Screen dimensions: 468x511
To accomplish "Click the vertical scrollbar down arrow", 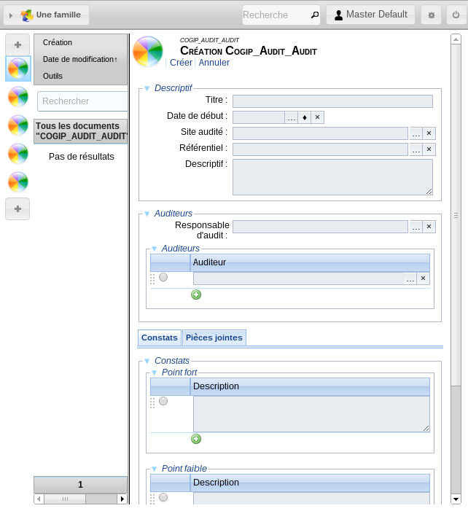I will coord(456,499).
